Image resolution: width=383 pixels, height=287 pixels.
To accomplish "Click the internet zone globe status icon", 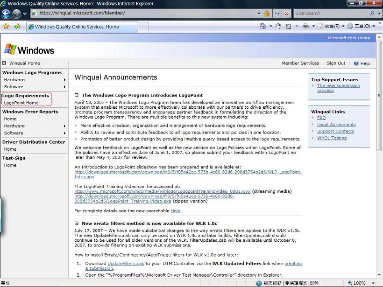I will pyautogui.click(x=259, y=283).
